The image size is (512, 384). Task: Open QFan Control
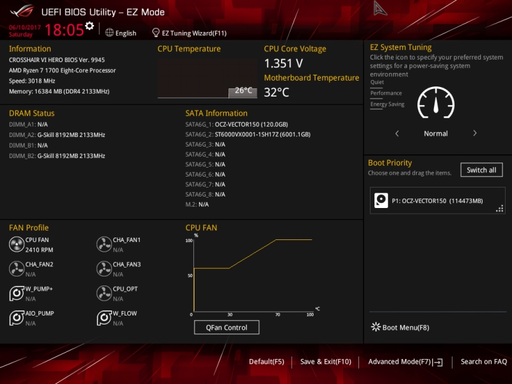(x=227, y=327)
